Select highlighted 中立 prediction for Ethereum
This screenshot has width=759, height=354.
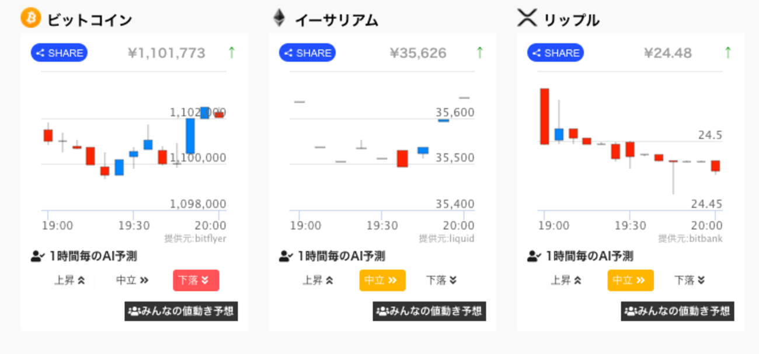click(x=382, y=281)
